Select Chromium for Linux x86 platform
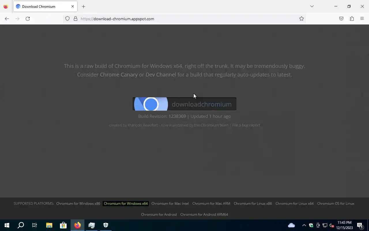This screenshot has width=369, height=231. pyautogui.click(x=253, y=204)
